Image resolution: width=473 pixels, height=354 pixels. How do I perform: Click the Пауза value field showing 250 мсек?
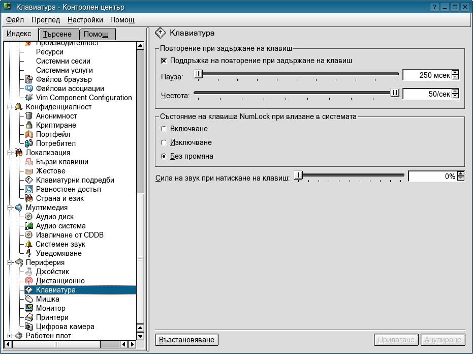426,75
